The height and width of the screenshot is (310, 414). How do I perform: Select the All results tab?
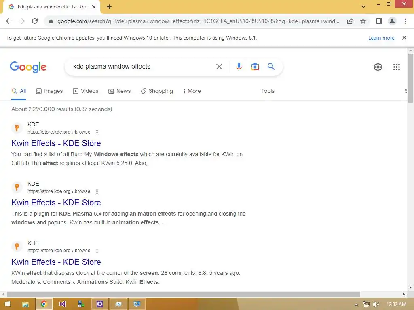click(19, 91)
